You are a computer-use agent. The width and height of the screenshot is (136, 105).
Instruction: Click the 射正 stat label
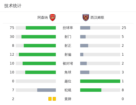[x=68, y=46]
